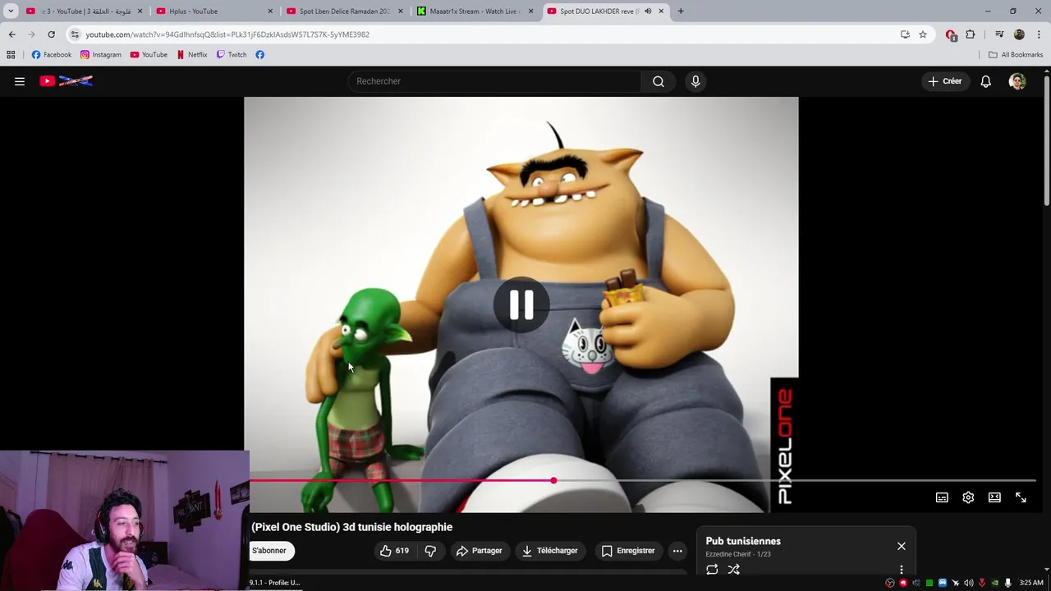
Task: View site information icon in address bar
Action: pos(75,34)
